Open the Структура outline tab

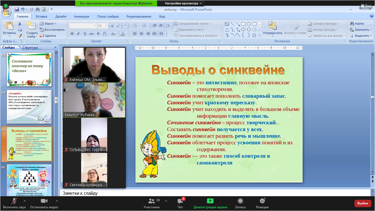(x=30, y=47)
